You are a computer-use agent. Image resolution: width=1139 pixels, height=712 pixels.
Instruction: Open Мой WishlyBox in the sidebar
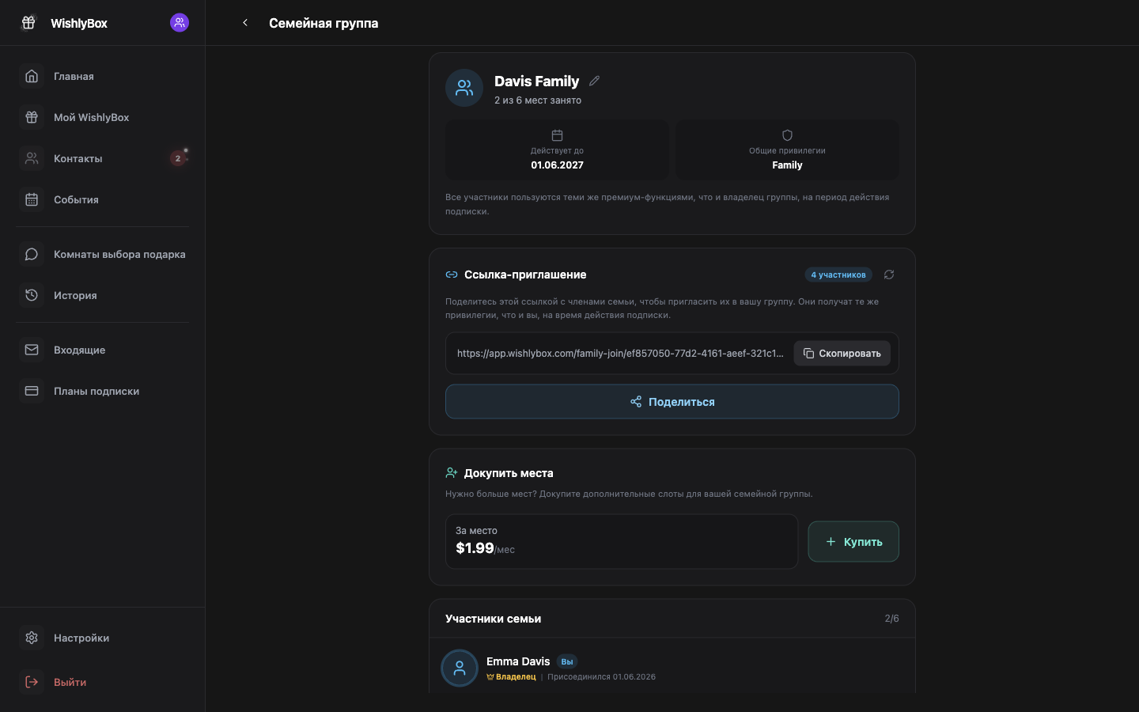(x=103, y=117)
